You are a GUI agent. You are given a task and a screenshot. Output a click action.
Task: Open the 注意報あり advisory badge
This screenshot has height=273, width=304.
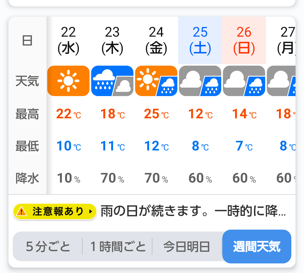click(55, 211)
